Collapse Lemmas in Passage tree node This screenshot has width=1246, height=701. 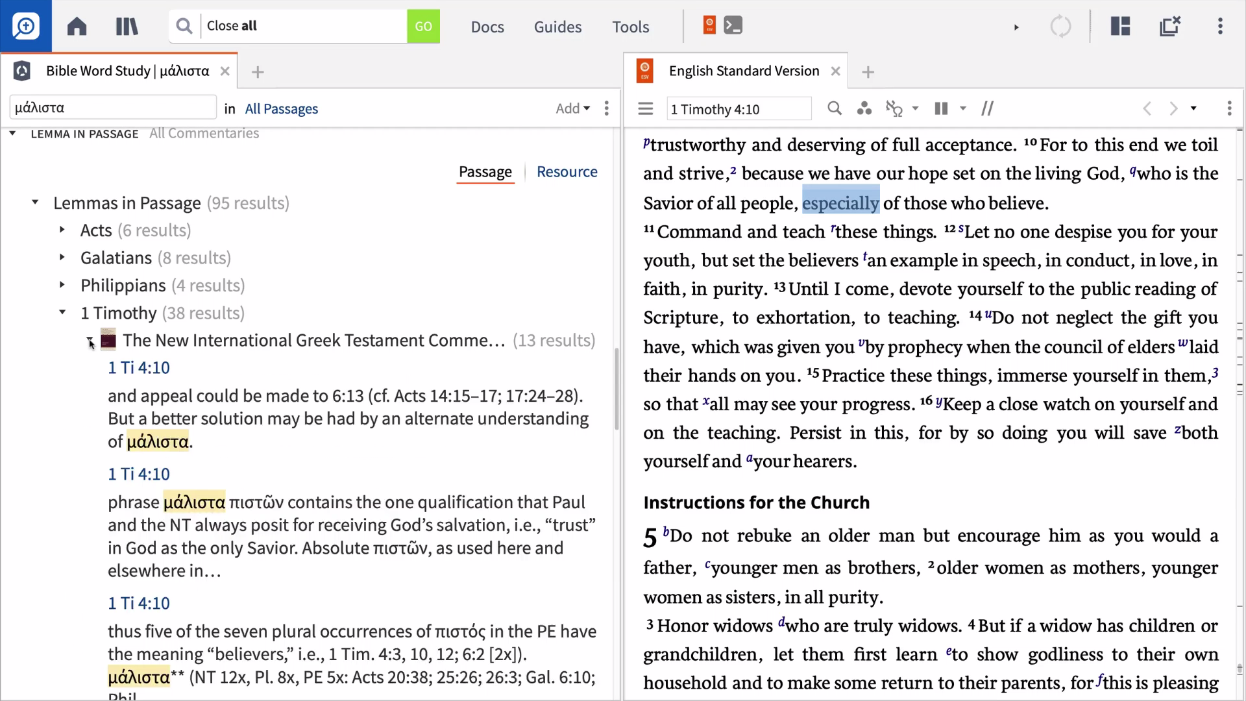pos(35,203)
